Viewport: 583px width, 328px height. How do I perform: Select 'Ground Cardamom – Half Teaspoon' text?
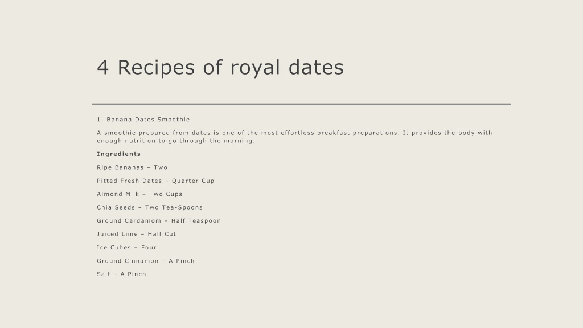click(x=159, y=221)
